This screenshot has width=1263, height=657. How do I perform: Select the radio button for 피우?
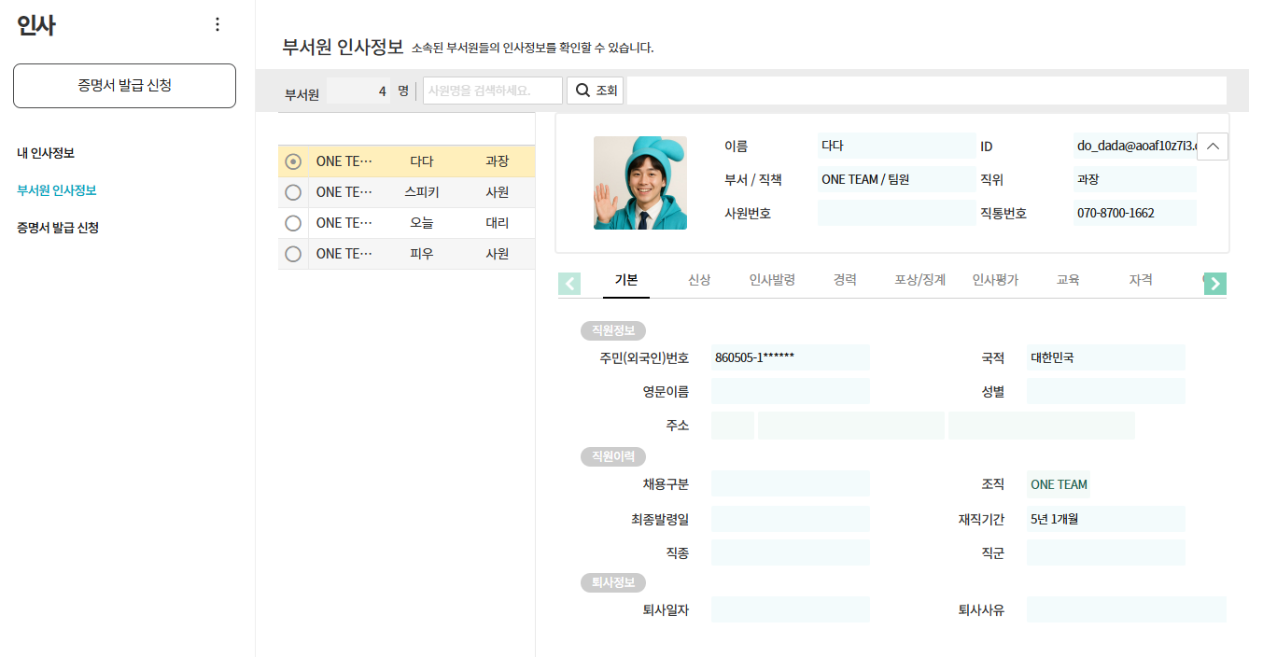(293, 254)
